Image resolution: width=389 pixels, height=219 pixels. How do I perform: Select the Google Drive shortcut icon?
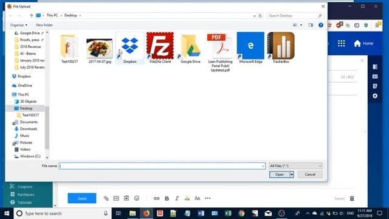tap(190, 46)
